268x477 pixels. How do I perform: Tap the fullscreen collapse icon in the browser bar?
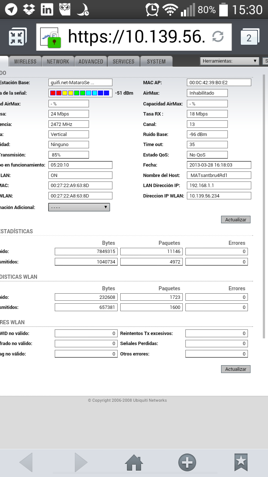(x=17, y=37)
